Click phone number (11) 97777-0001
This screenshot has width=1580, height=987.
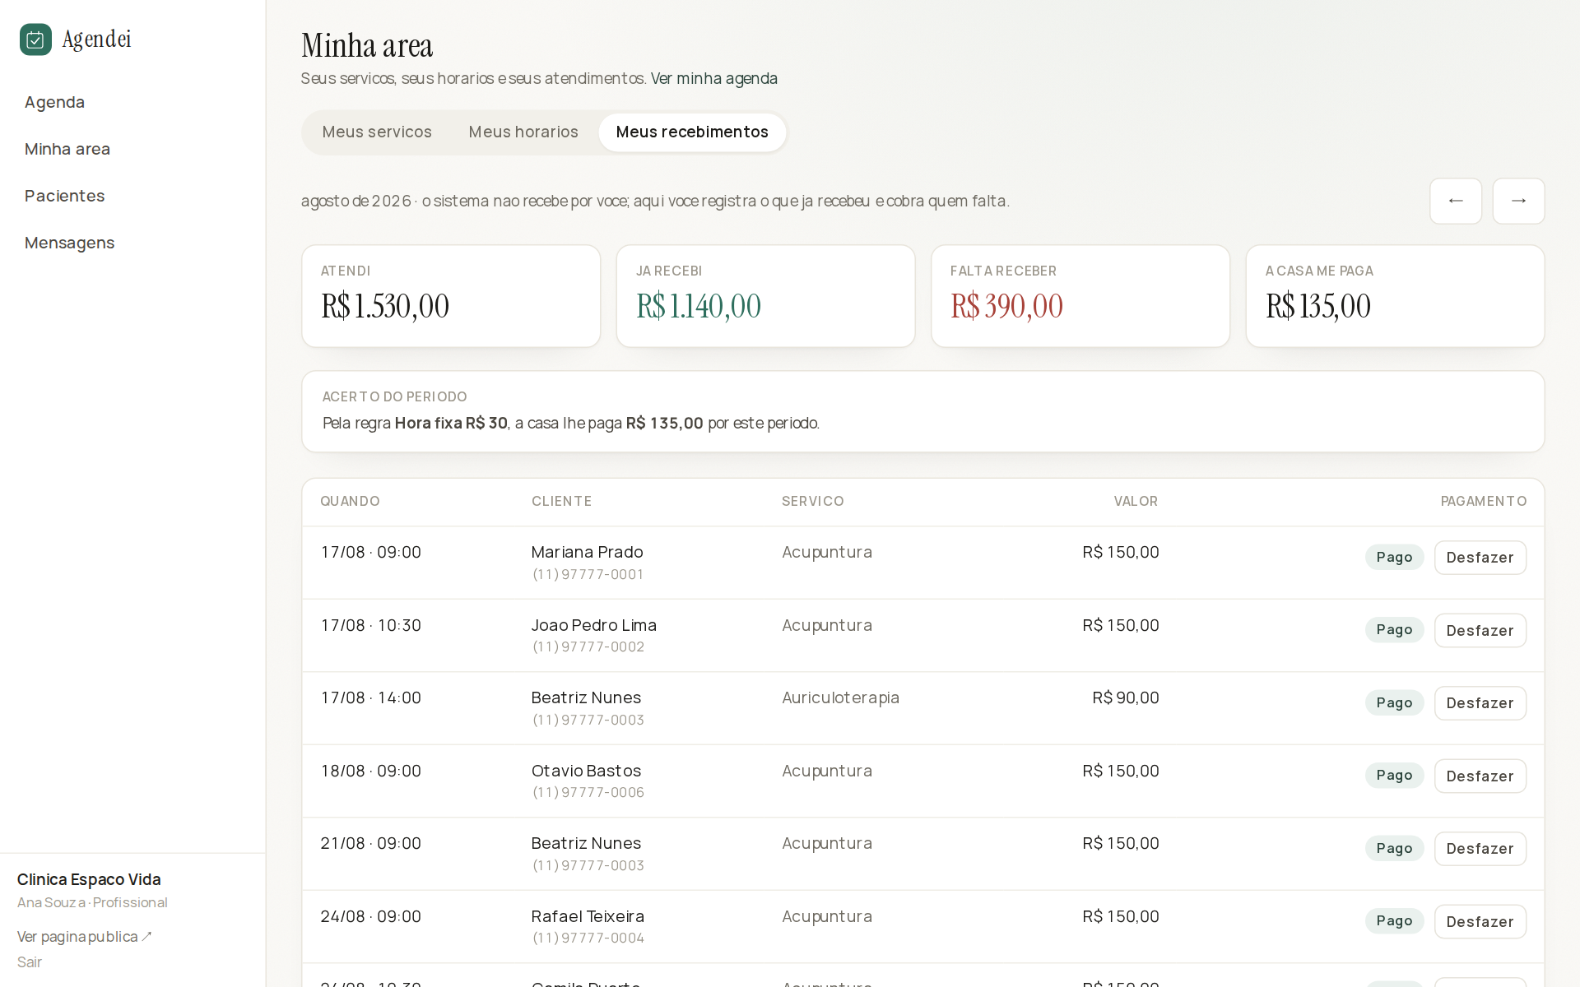coord(588,574)
